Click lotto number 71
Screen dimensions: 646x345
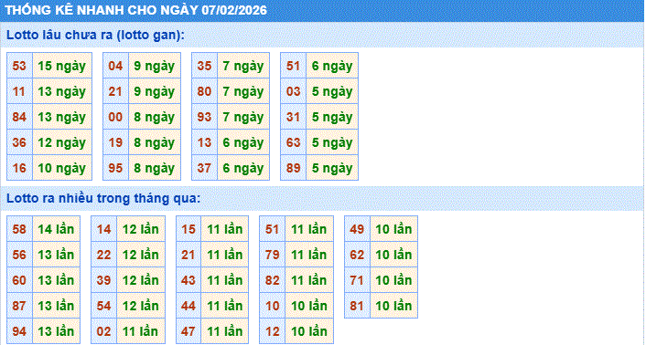[x=357, y=280]
